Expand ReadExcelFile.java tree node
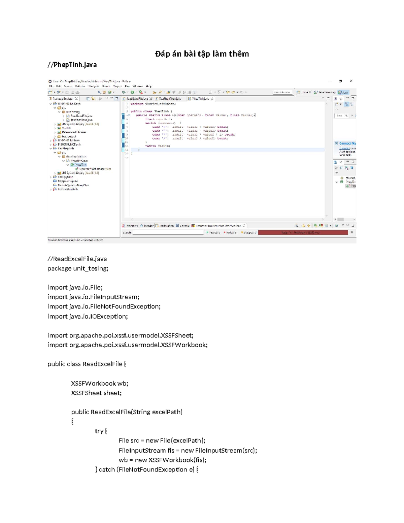404x523 pixels. [63, 116]
